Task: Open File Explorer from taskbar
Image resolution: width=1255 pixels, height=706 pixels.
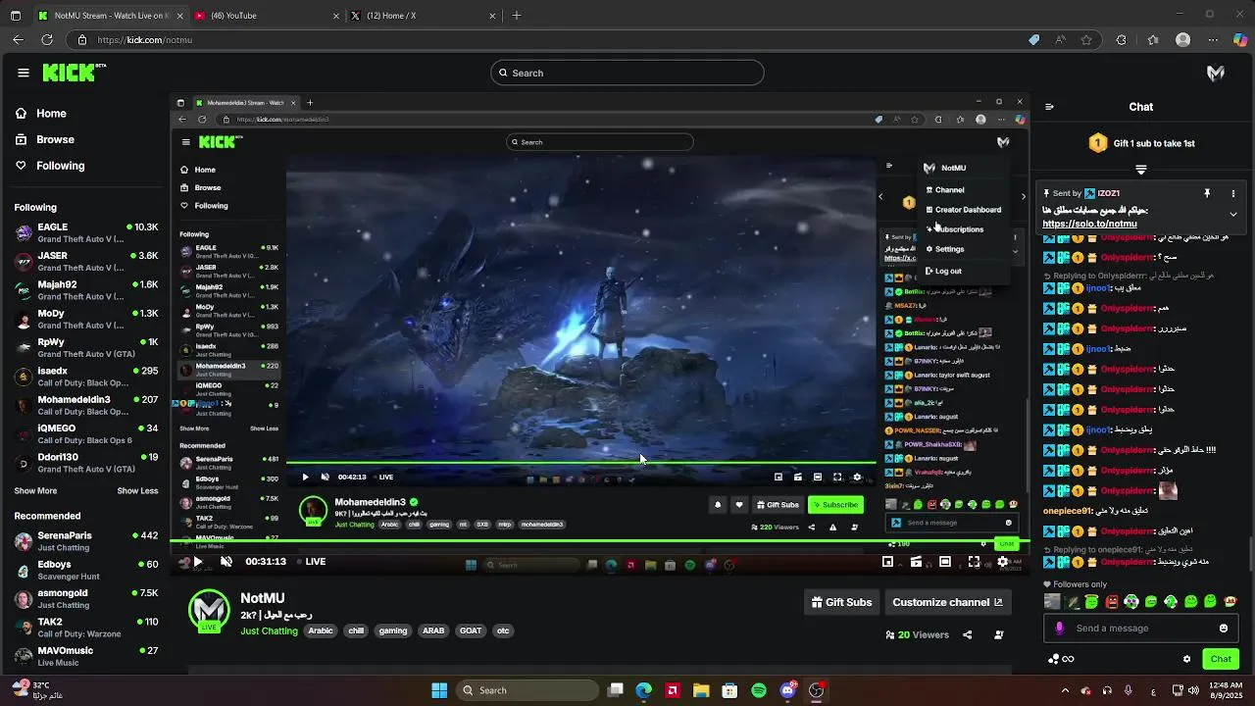Action: coord(701,690)
